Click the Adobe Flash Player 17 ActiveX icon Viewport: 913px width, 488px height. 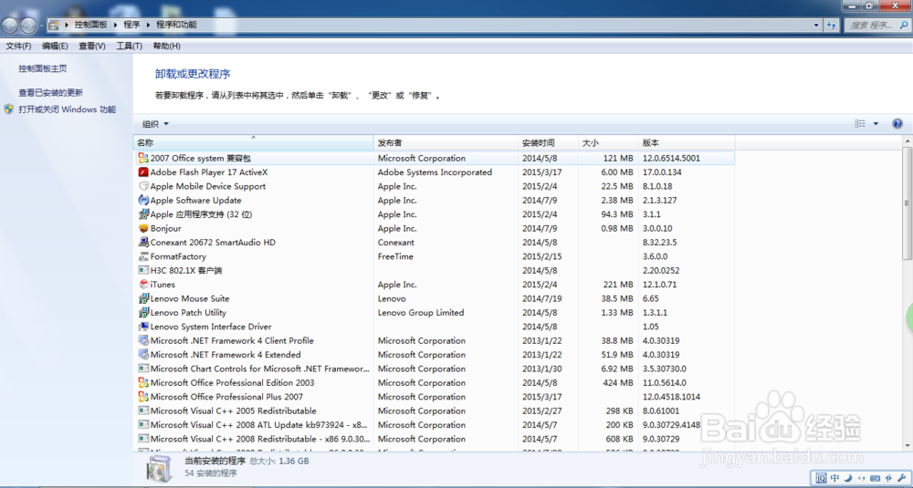point(143,172)
